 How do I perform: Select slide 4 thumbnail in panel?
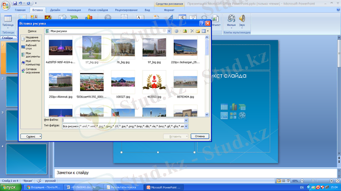[26, 159]
